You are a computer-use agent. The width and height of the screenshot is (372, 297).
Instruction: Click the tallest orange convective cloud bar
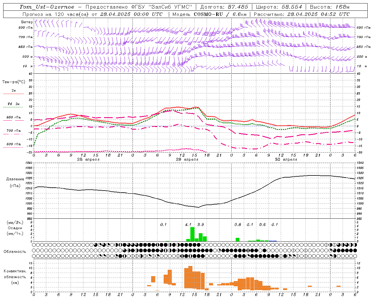coord(190,277)
